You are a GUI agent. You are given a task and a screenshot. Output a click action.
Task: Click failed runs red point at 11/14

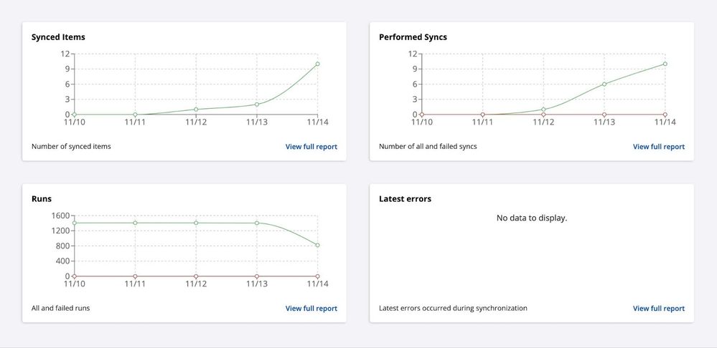click(x=317, y=276)
